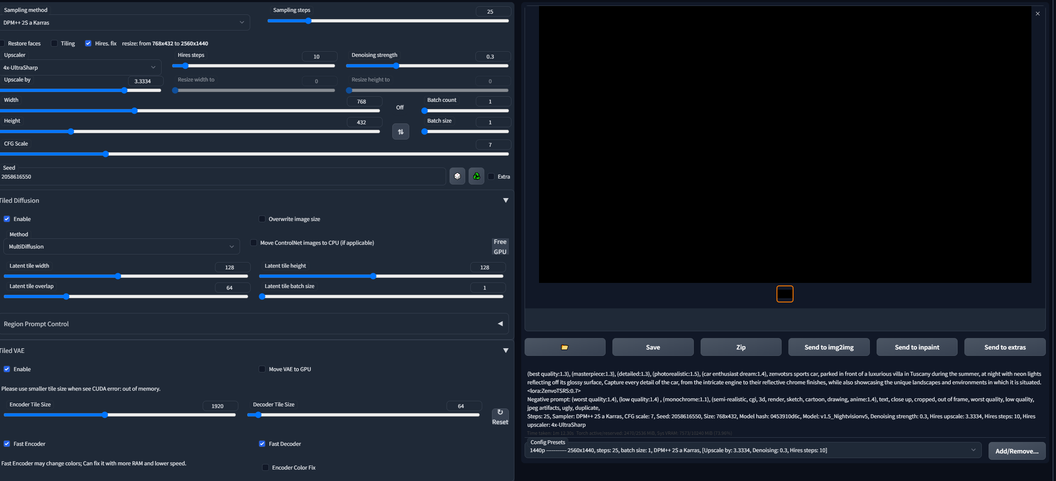This screenshot has width=1056, height=481.
Task: Click the swap width/height arrows button
Action: point(400,131)
